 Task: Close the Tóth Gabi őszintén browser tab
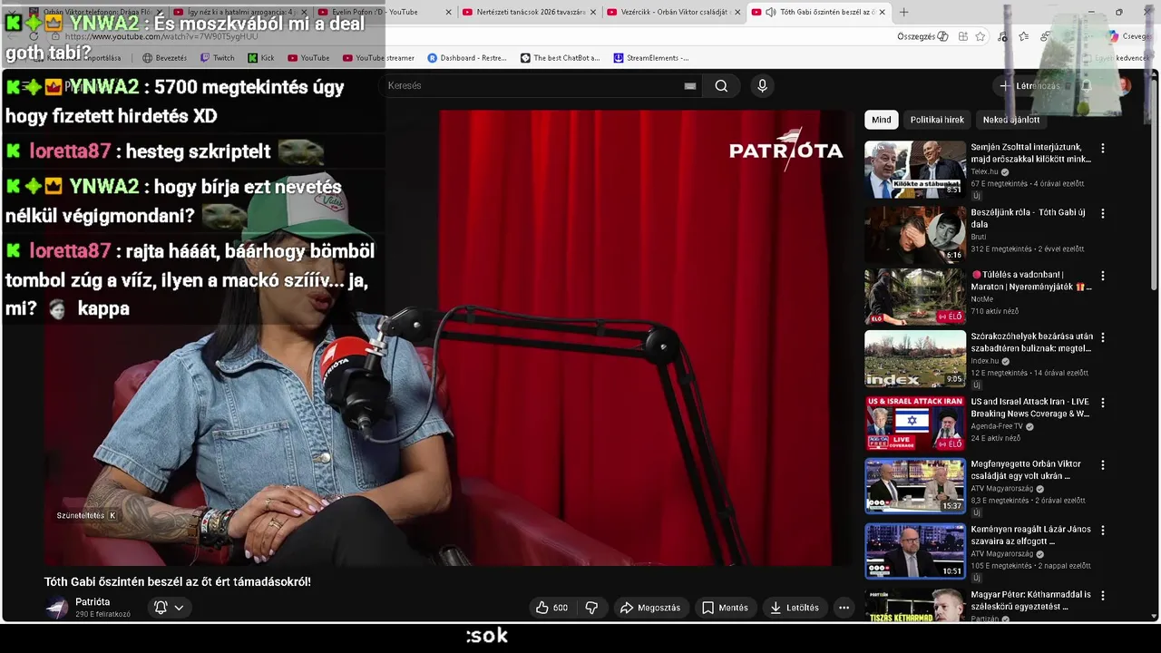882,12
